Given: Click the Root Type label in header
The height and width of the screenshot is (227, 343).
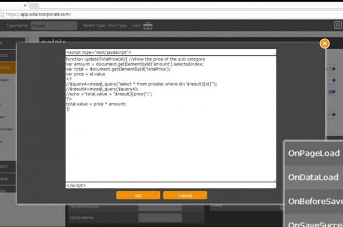Looking at the screenshot, I should pyautogui.click(x=117, y=25).
